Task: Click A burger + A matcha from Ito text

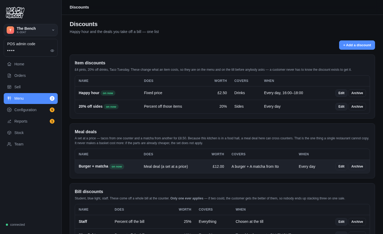Action: [x=255, y=166]
